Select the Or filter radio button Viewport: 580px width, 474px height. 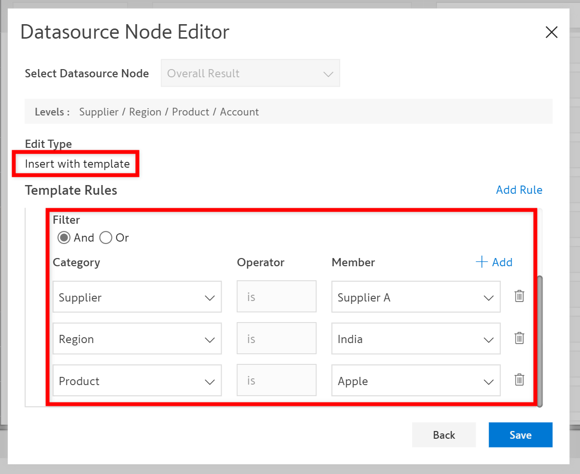(106, 238)
